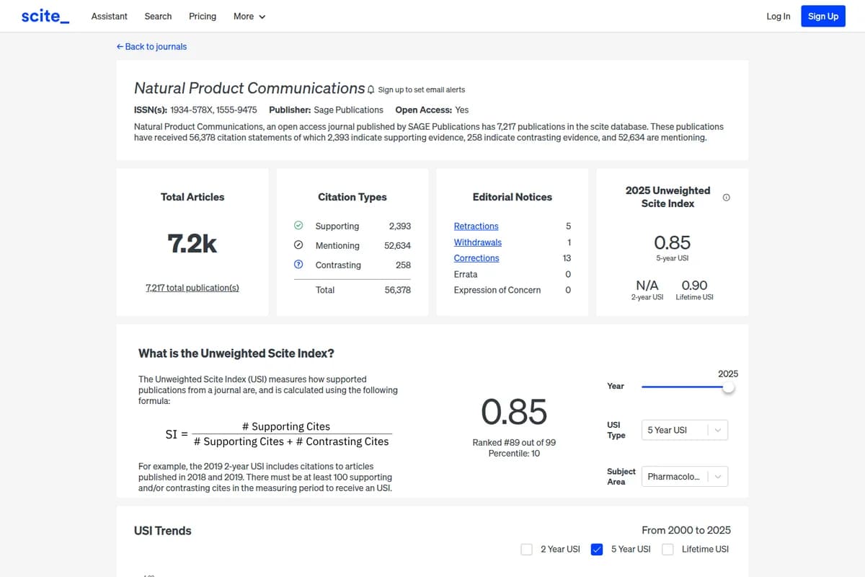865x577 pixels.
Task: Open the Pricing page from the navigation
Action: 202,16
